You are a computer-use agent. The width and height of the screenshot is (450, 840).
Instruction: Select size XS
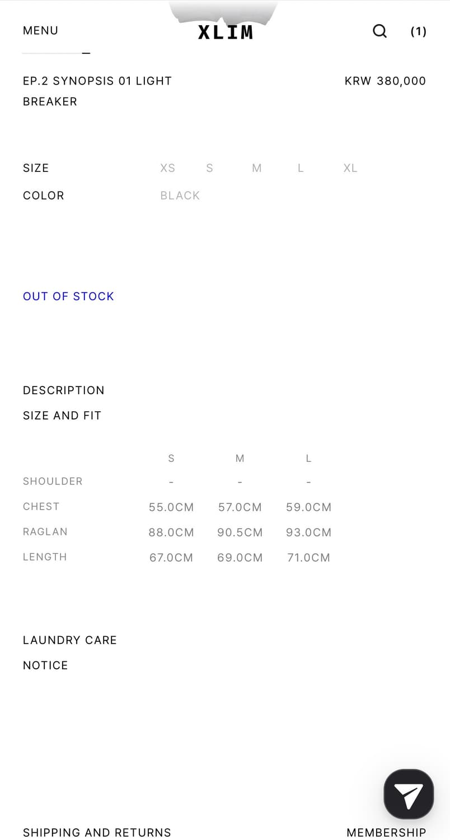pos(167,168)
